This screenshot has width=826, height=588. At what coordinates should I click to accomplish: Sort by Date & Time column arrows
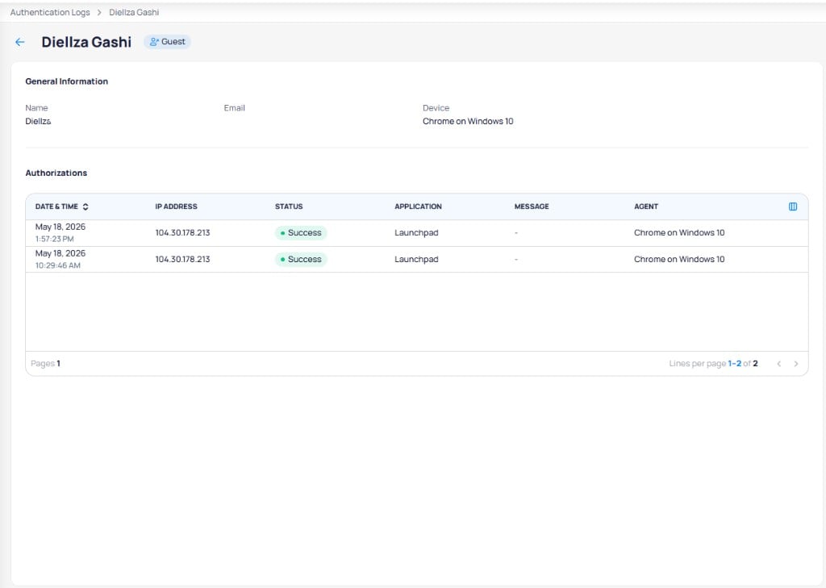[86, 206]
